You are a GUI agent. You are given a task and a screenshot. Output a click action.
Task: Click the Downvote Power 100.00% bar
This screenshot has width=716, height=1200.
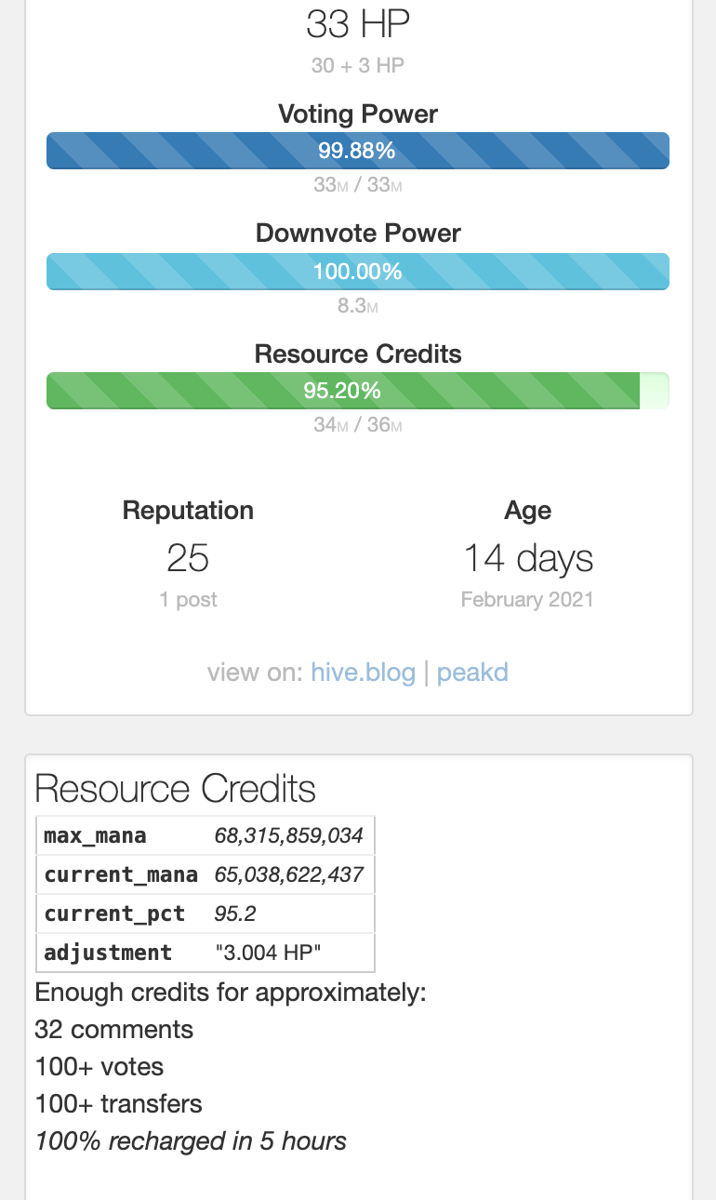(358, 272)
